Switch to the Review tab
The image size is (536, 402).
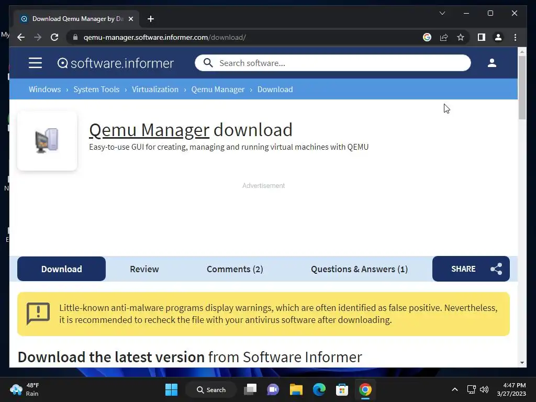pos(144,269)
